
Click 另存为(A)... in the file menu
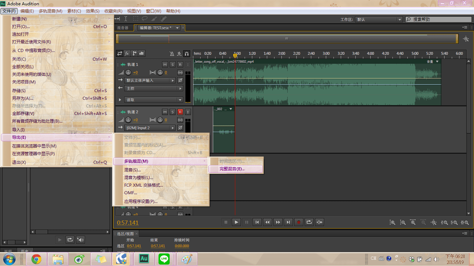pyautogui.click(x=23, y=98)
